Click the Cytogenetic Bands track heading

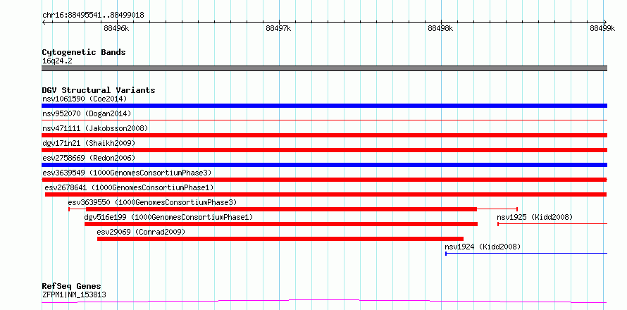[84, 52]
